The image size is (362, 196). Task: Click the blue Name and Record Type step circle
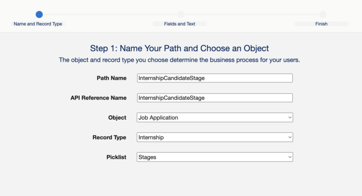[x=39, y=15]
